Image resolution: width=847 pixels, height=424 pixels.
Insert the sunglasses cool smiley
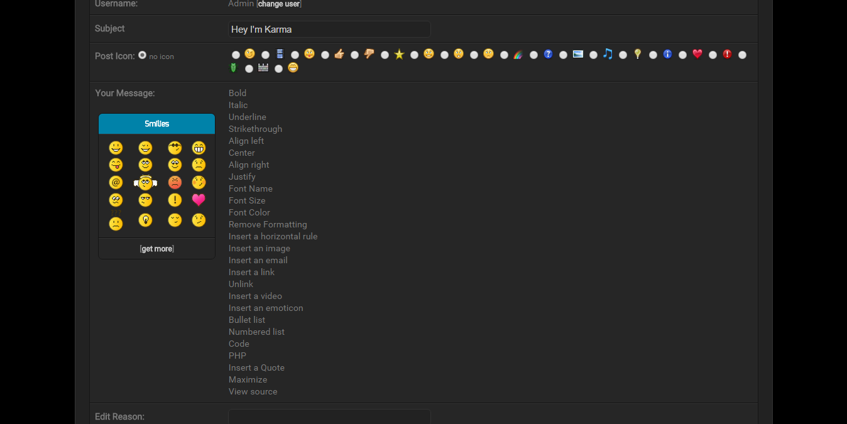(x=175, y=148)
